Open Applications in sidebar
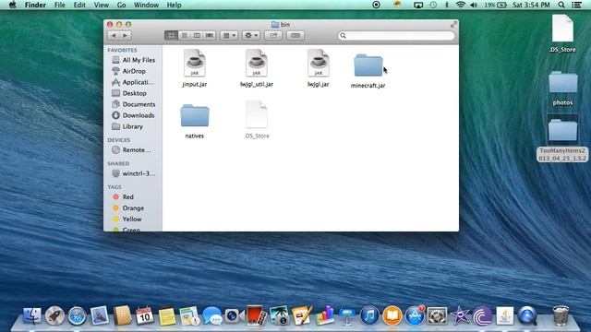 (133, 82)
